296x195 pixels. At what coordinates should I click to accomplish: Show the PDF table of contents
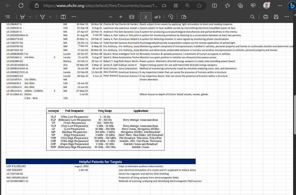coord(8,17)
